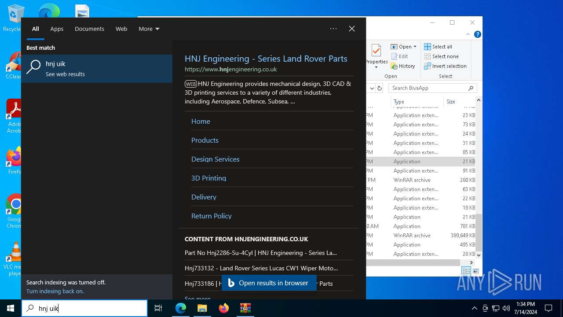Expand the More filter dropdown
The height and width of the screenshot is (317, 563).
149,29
